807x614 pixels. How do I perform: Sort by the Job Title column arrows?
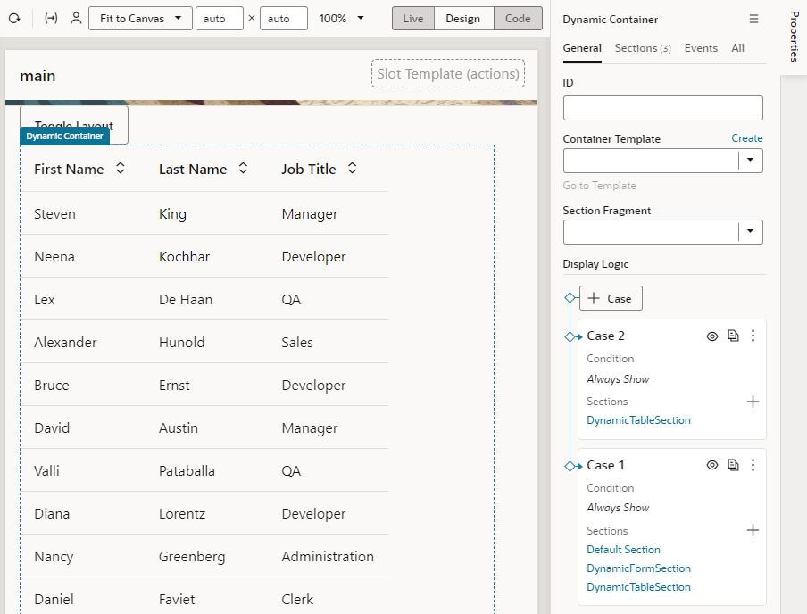pyautogui.click(x=352, y=169)
